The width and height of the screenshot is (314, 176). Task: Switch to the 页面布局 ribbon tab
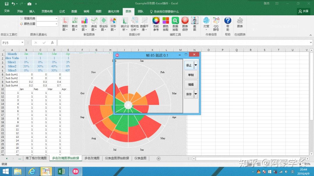click(x=47, y=11)
